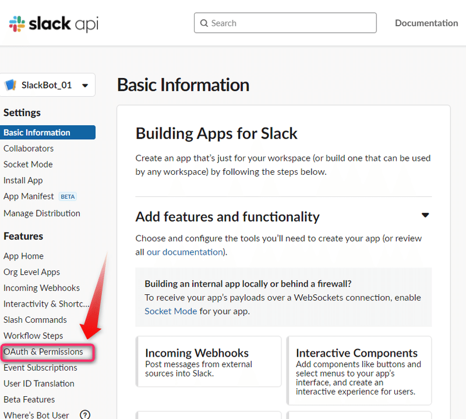Go to App Home feature page

[x=23, y=256]
